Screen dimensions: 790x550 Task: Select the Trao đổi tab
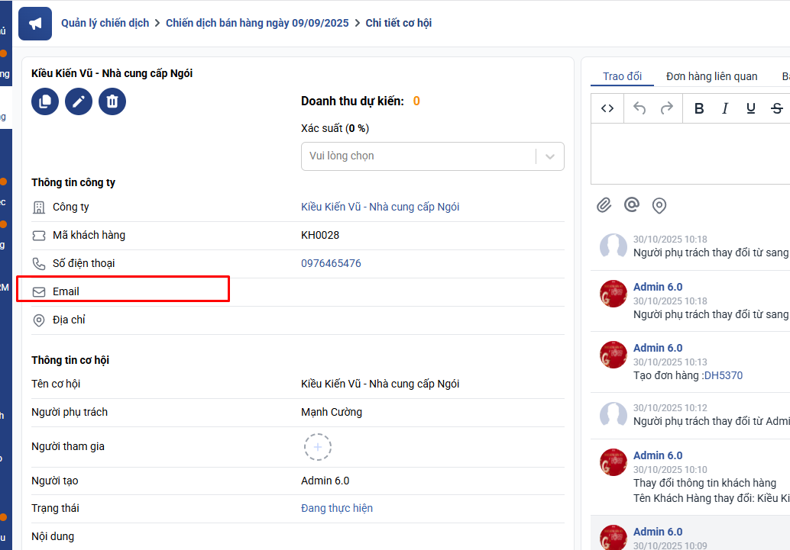(x=622, y=76)
